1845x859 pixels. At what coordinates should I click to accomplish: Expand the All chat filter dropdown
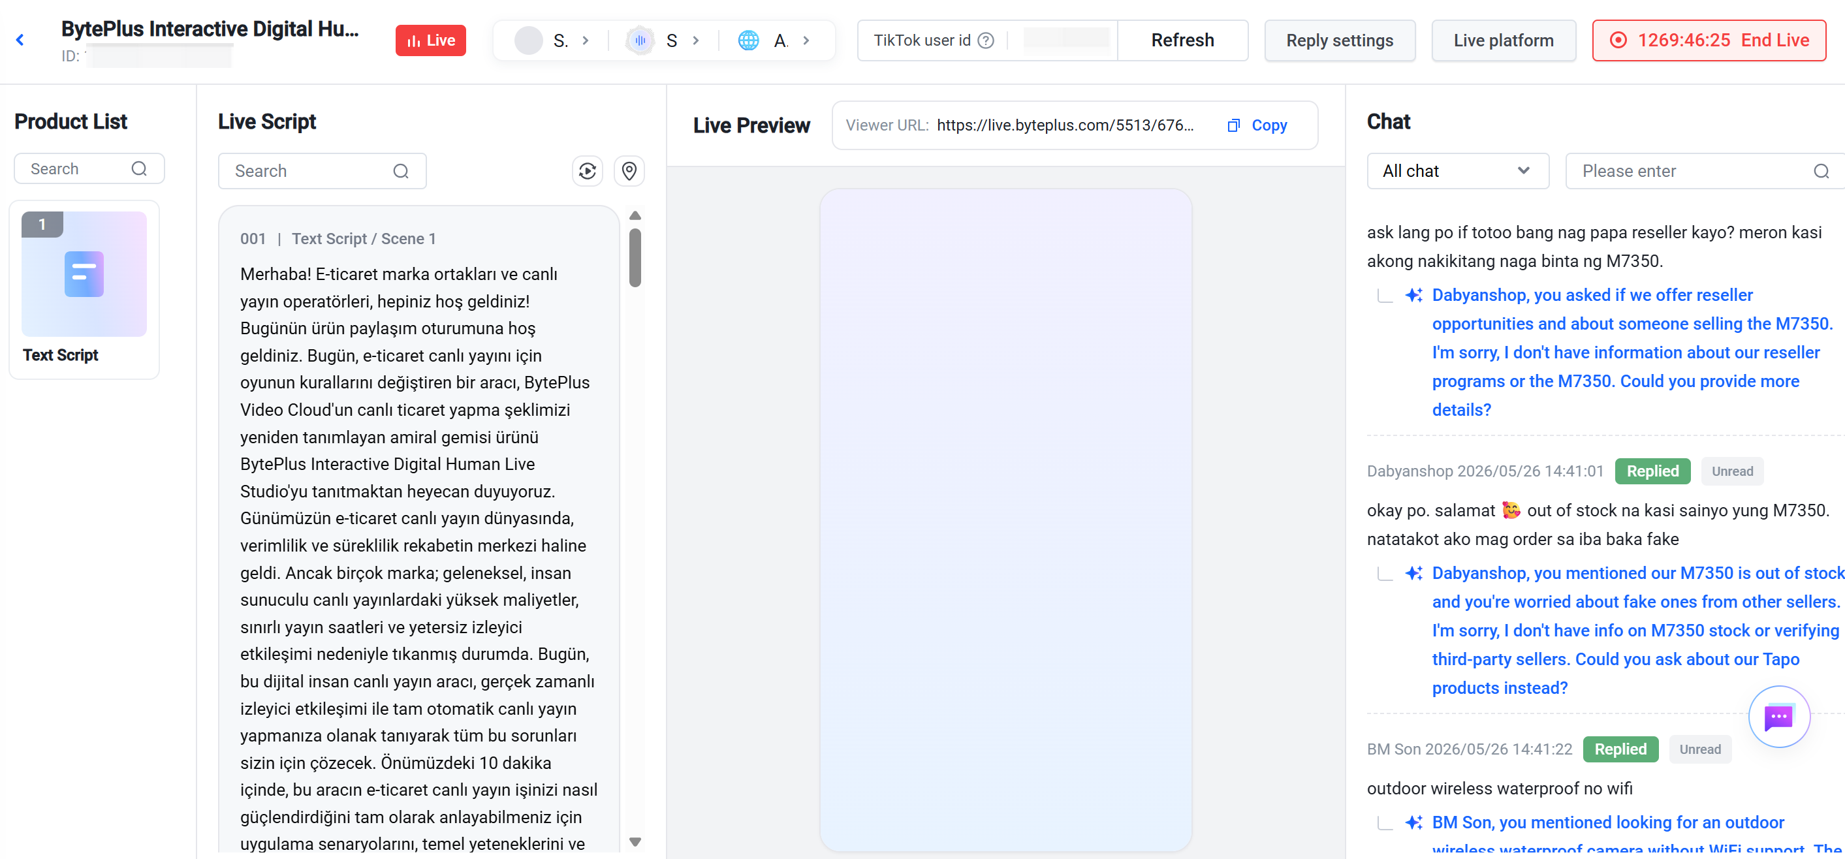tap(1457, 171)
